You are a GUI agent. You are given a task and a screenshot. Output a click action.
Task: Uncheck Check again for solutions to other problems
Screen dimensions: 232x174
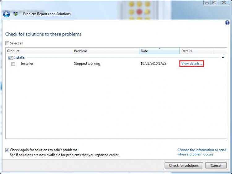(x=7, y=150)
